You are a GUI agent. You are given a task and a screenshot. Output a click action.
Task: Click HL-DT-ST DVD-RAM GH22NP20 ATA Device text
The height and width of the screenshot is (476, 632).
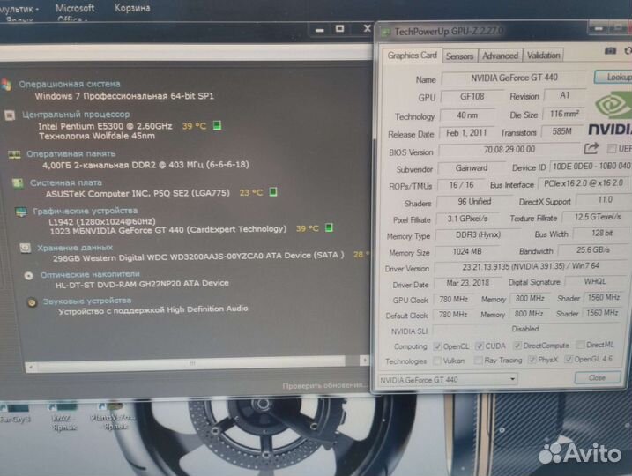click(142, 284)
